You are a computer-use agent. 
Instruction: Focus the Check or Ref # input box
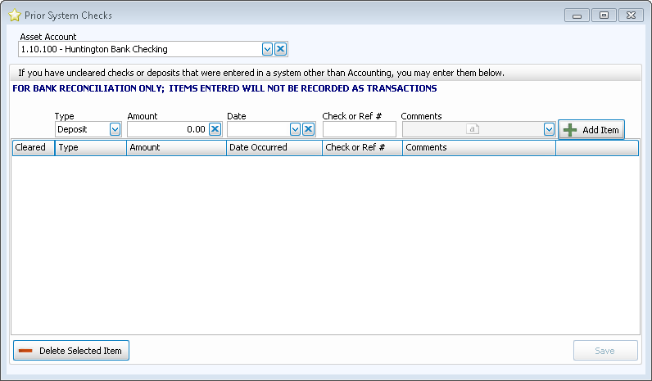click(360, 129)
